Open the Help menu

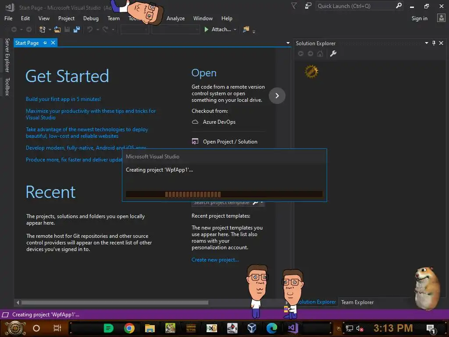click(x=227, y=18)
